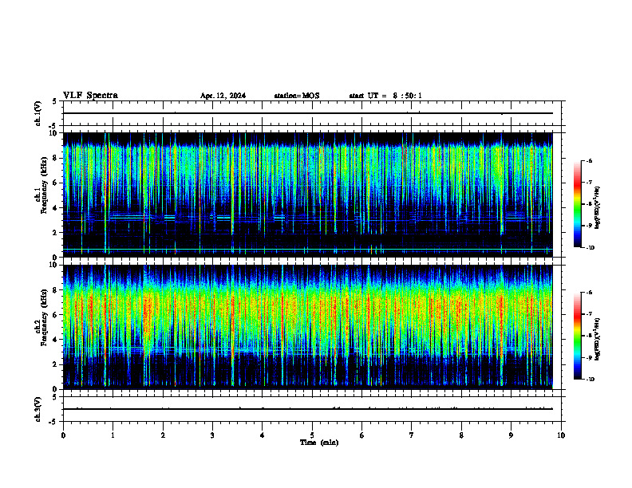
Task: Click the "2" tick on the Time axis
Action: coord(163,435)
